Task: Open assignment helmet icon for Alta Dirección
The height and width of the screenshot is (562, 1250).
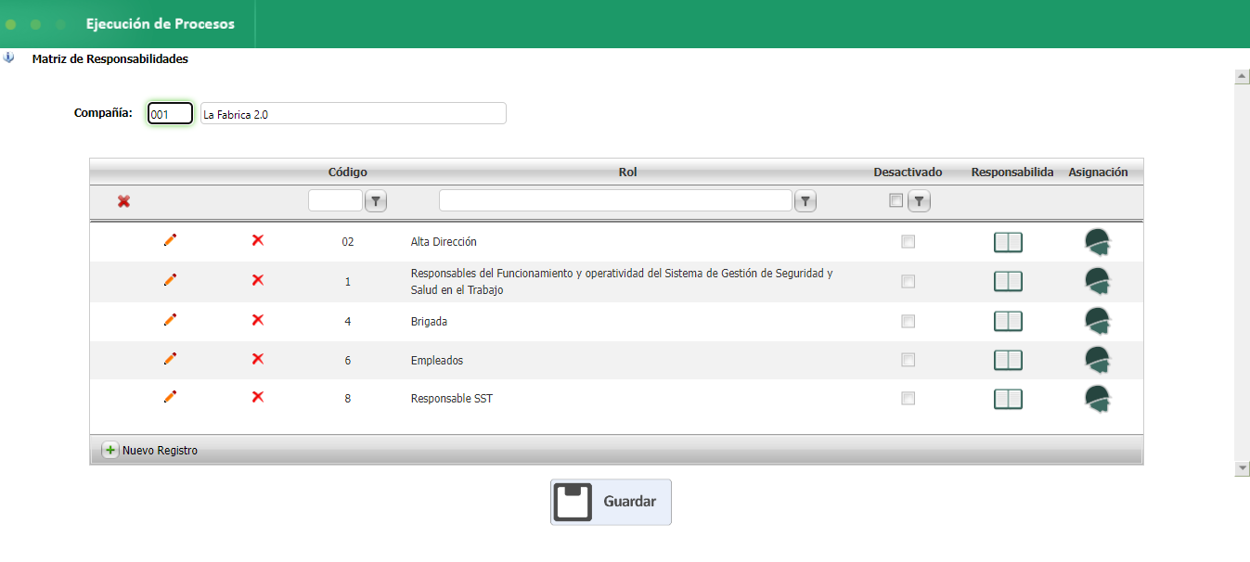Action: coord(1098,242)
